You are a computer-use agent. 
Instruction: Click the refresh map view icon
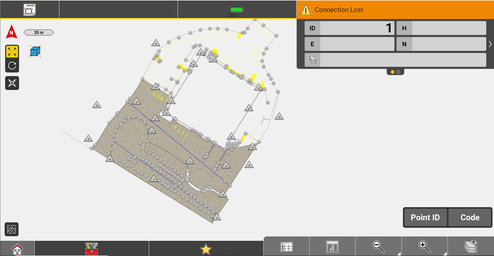coord(12,66)
